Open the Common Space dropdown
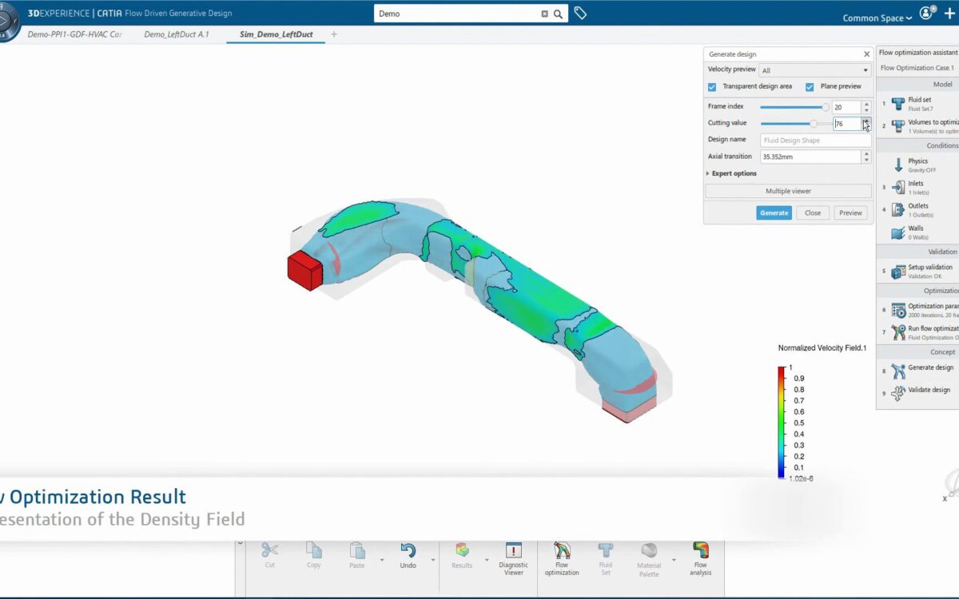Image resolution: width=959 pixels, height=599 pixels. [877, 18]
